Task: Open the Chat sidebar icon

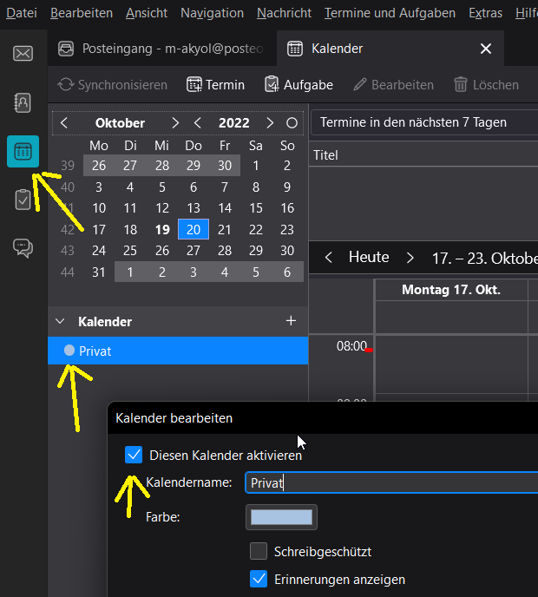Action: tap(23, 248)
